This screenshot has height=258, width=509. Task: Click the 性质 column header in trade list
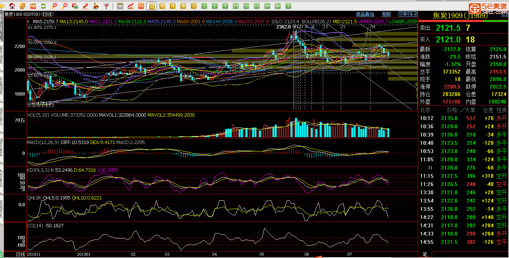pos(502,110)
